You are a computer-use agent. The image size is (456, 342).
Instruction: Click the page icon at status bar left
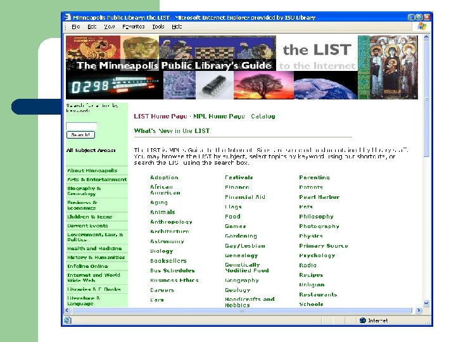[x=68, y=320]
